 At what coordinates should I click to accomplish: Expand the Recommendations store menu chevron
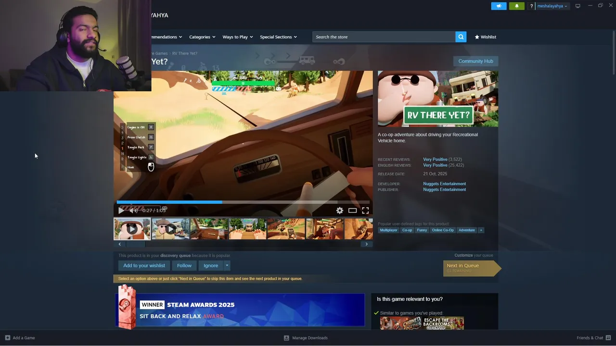180,37
